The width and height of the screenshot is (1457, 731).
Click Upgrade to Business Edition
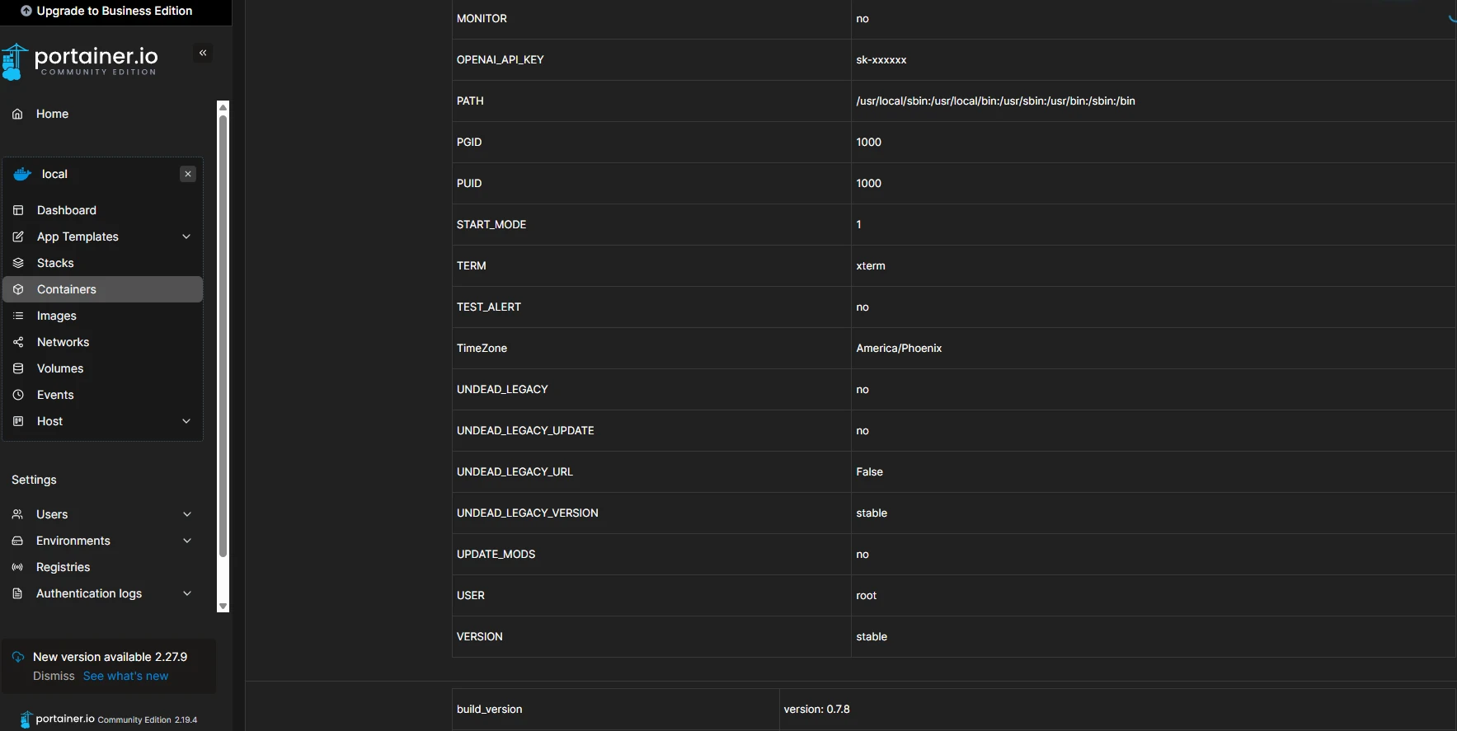coord(106,11)
